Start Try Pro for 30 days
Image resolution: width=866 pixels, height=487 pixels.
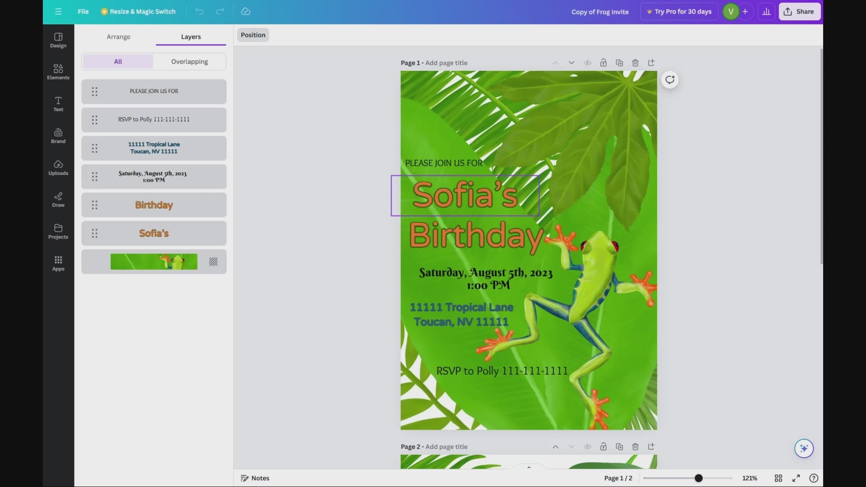pyautogui.click(x=679, y=12)
